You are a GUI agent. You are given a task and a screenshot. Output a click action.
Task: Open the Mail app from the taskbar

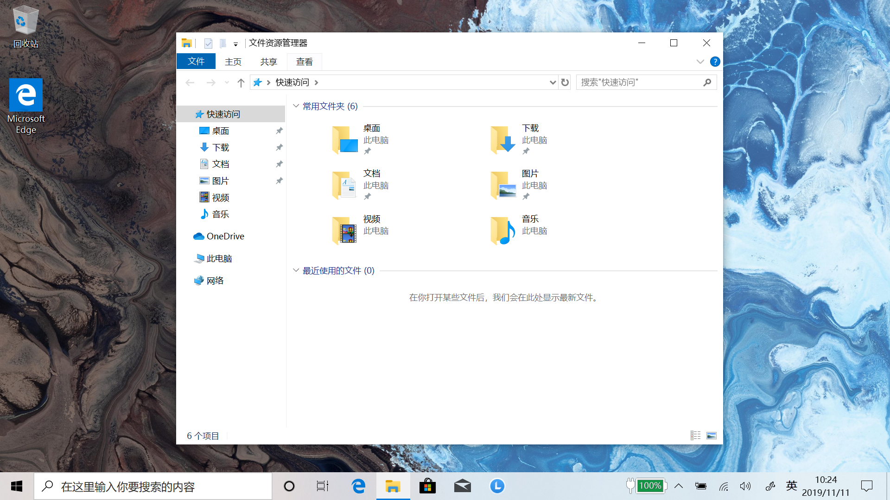tap(462, 486)
